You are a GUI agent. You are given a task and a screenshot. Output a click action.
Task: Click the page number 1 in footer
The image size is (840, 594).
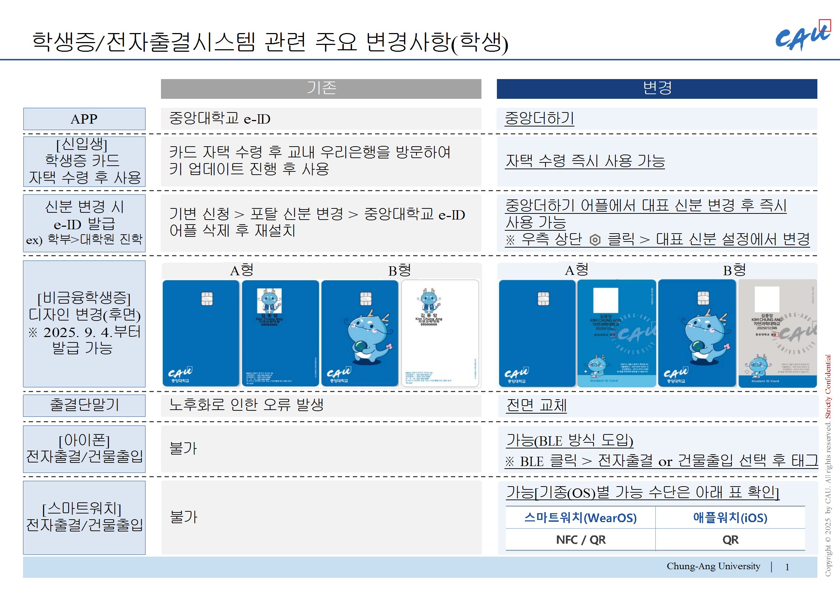point(787,567)
